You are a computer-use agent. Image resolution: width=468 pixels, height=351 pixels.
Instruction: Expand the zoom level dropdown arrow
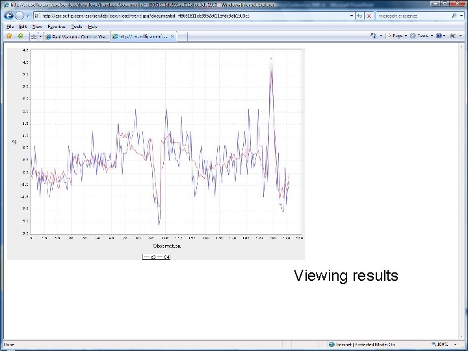click(x=456, y=344)
